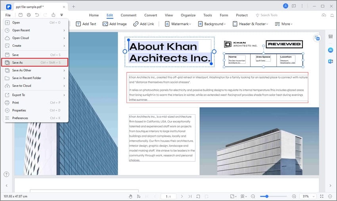
Task: Choose the select tool in status bar
Action: (139, 196)
